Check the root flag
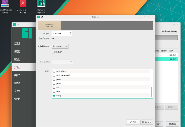 [x=54, y=91]
